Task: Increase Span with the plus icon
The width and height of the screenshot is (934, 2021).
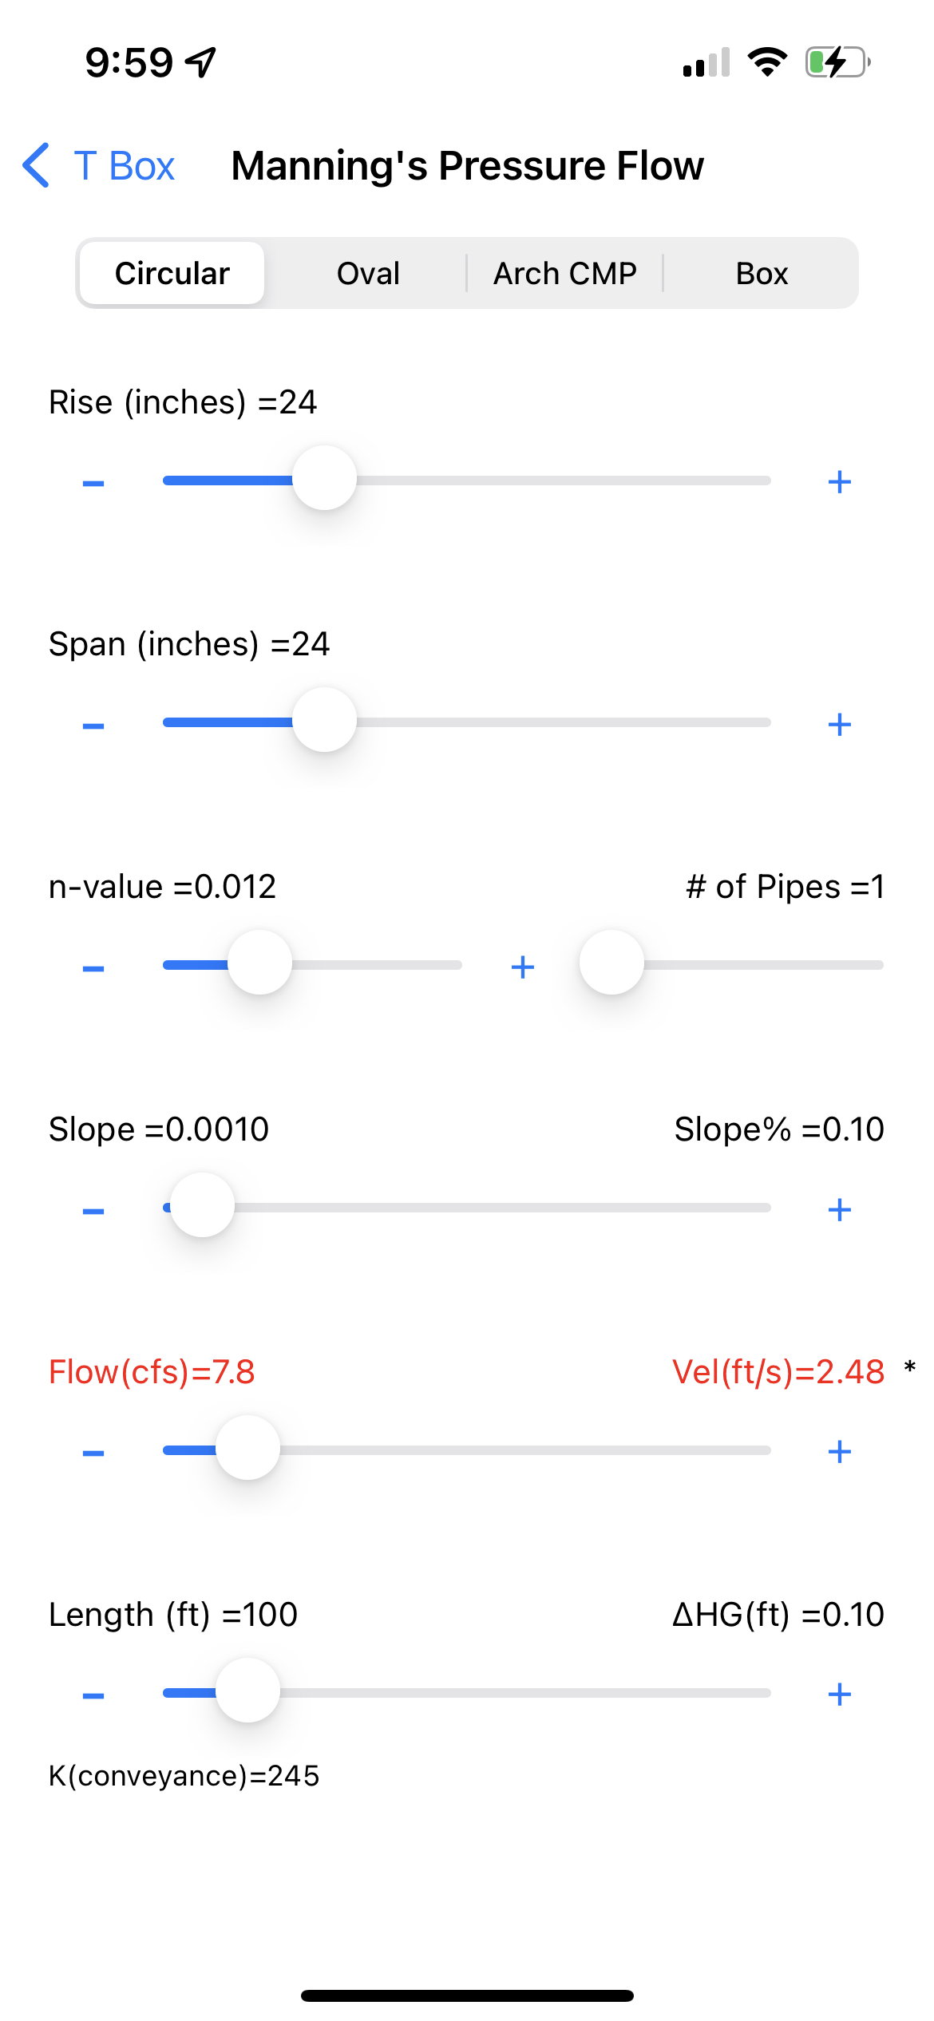Action: 839,725
